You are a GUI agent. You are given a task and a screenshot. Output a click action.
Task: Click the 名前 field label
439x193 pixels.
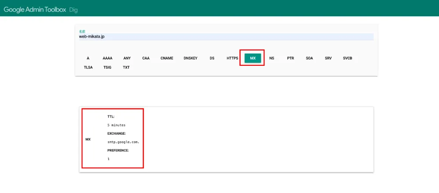82,31
